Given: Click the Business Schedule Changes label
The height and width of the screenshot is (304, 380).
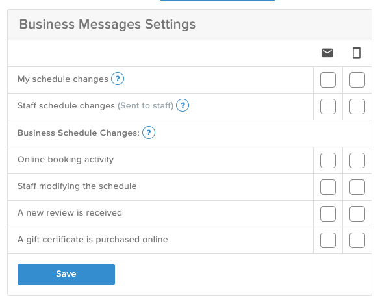Looking at the screenshot, I should (79, 133).
